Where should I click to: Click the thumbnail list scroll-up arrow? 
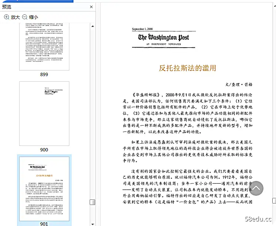tap(93, 26)
